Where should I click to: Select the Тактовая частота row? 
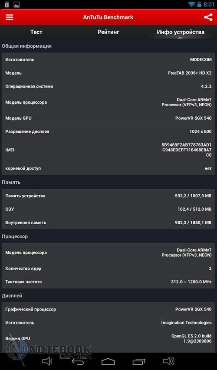coord(108,282)
